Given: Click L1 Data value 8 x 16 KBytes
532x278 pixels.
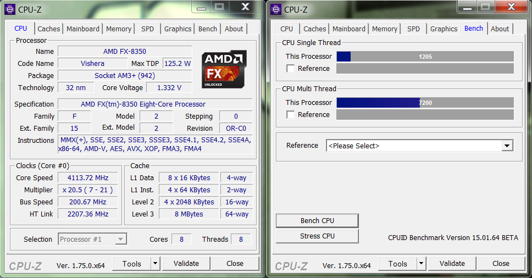Looking at the screenshot, I should coord(189,177).
